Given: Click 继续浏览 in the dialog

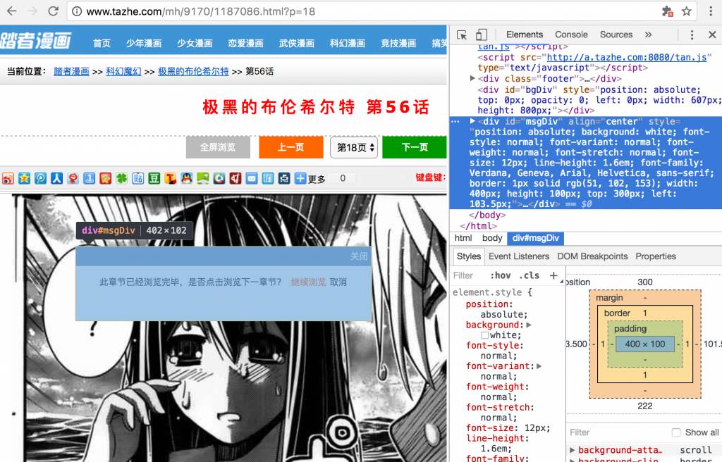Looking at the screenshot, I should pos(309,282).
